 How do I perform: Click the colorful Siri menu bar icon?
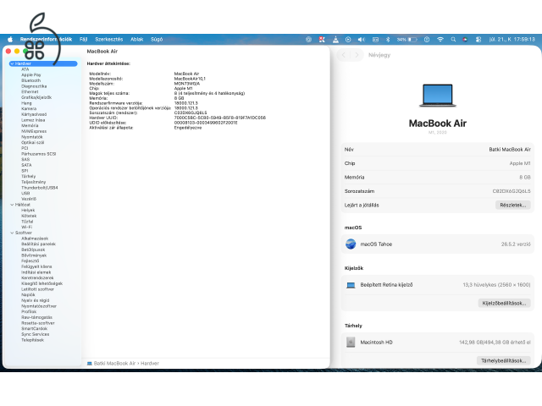click(465, 40)
